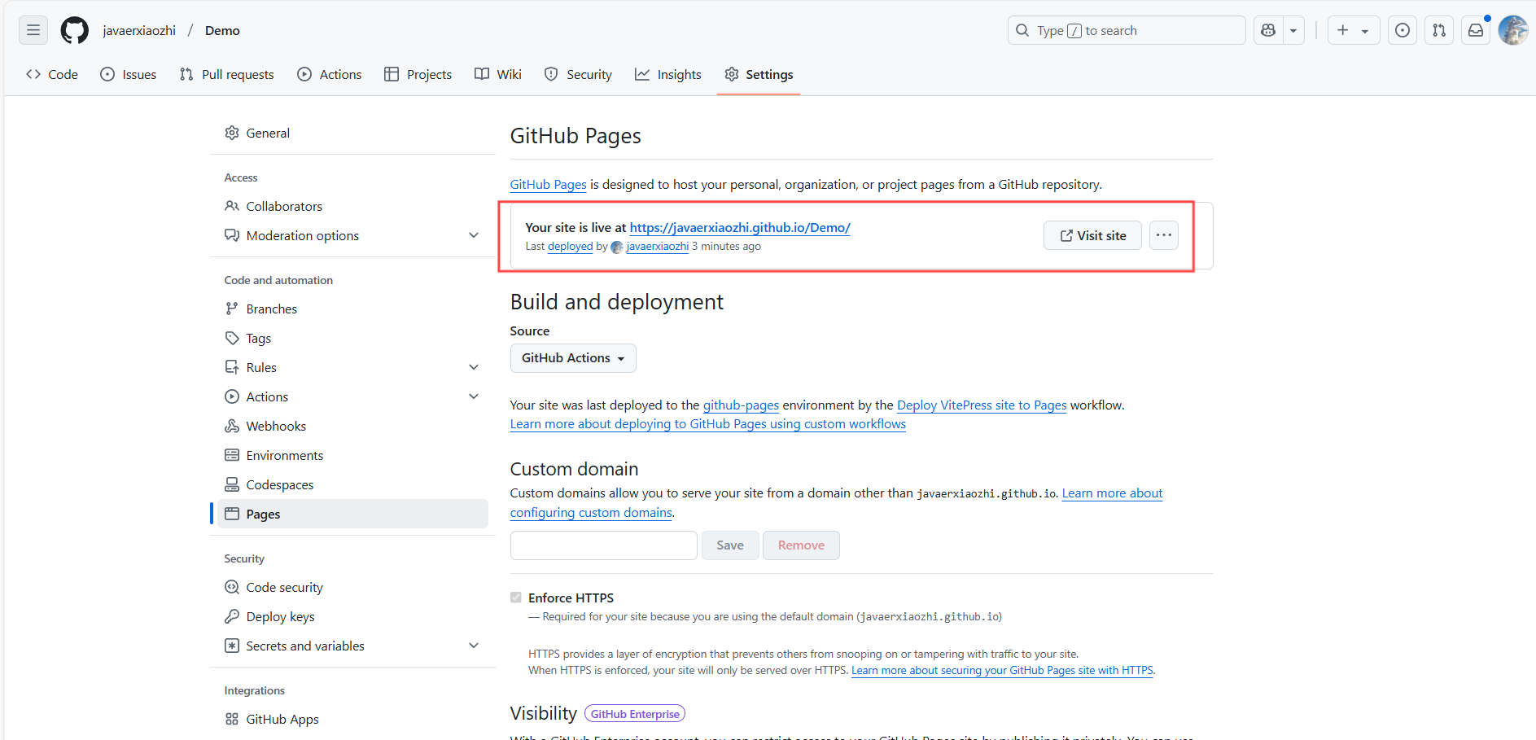The image size is (1536, 740).
Task: Expand the Rules section chevron
Action: point(474,367)
